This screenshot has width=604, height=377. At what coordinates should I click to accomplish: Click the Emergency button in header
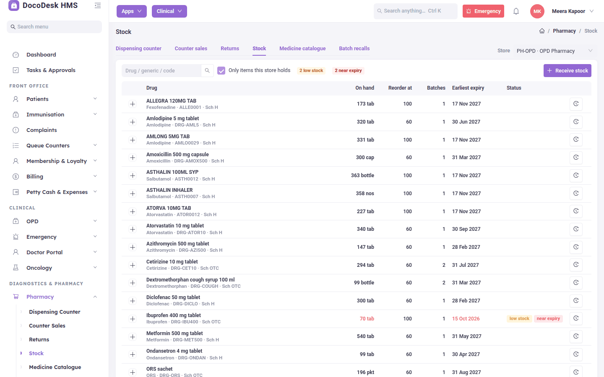click(483, 11)
